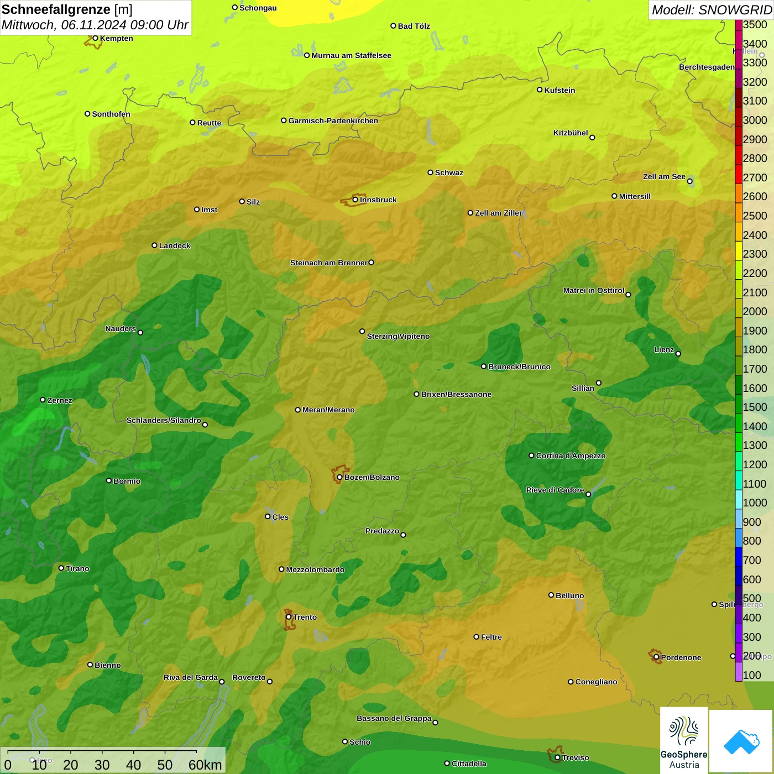Click the Schneefallgrenze [m] title
Screen dimensions: 774x774
(x=67, y=9)
